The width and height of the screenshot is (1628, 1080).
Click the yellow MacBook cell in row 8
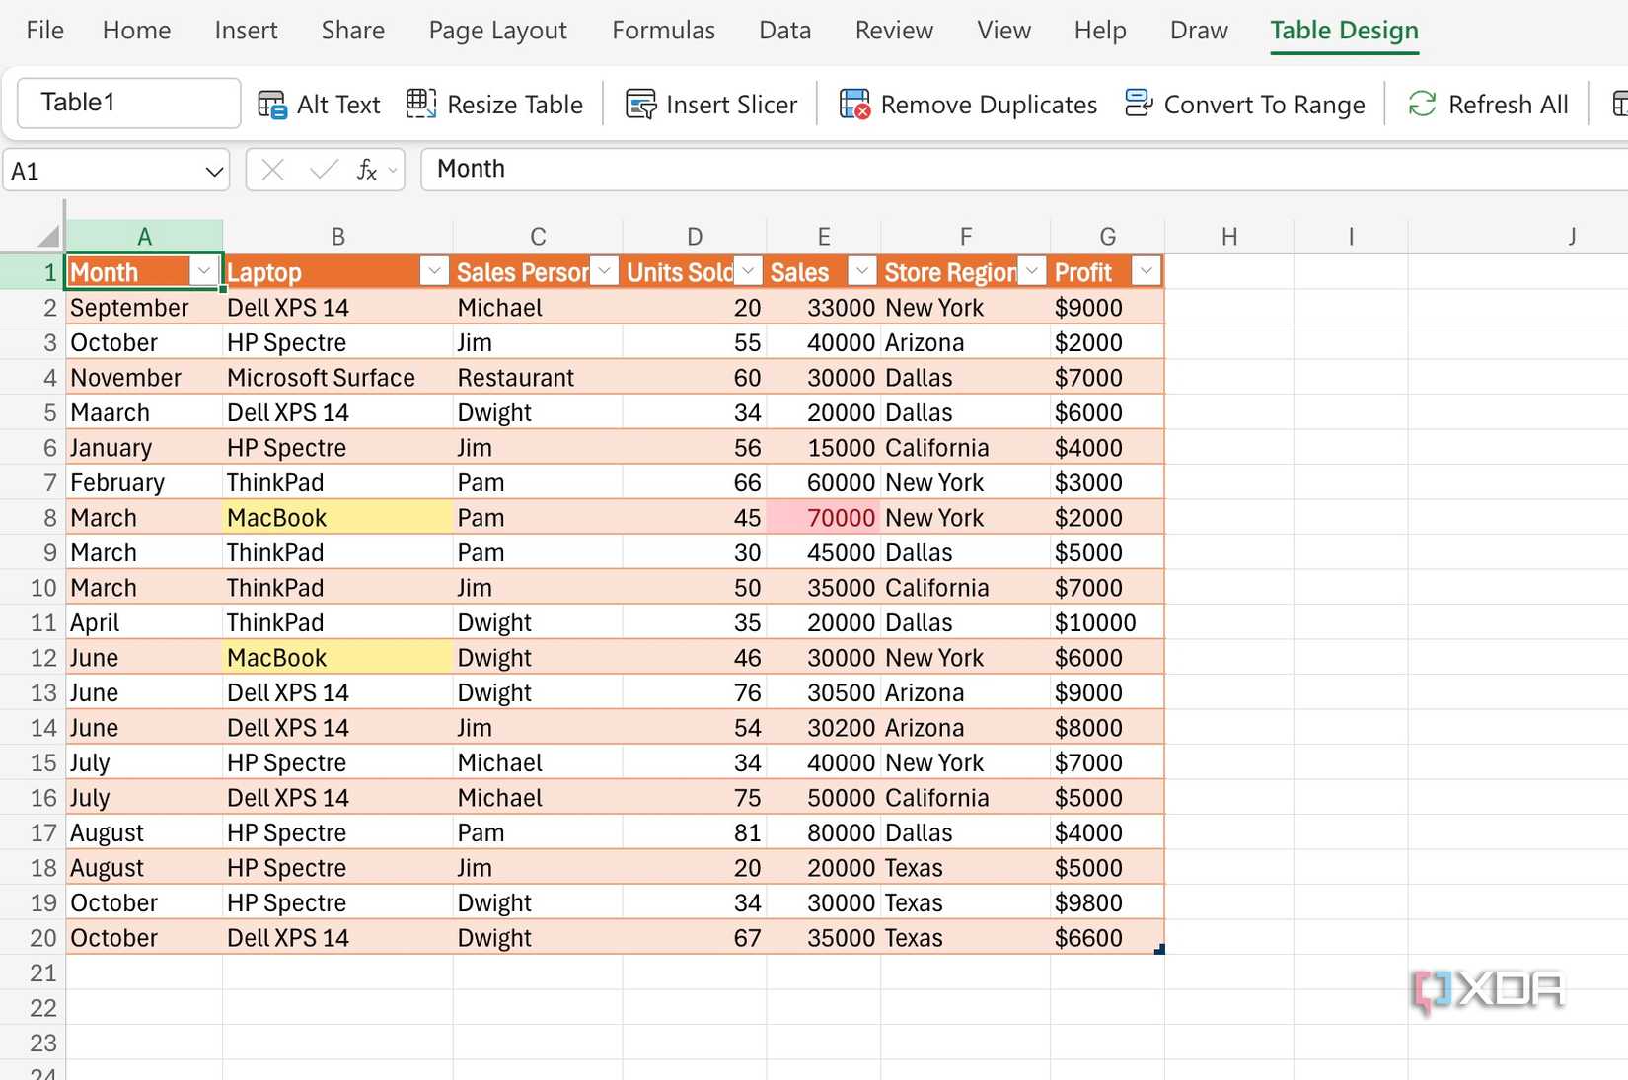point(335,517)
